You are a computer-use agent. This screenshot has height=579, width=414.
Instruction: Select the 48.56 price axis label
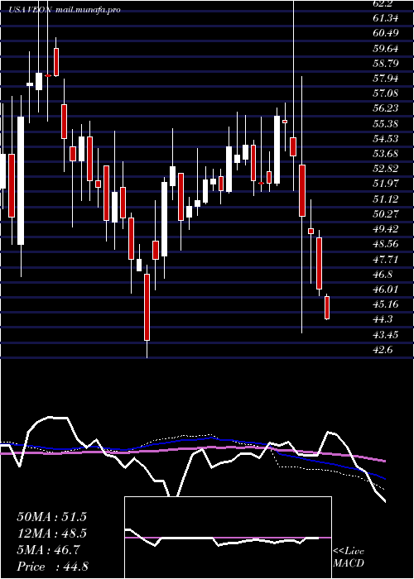(386, 244)
